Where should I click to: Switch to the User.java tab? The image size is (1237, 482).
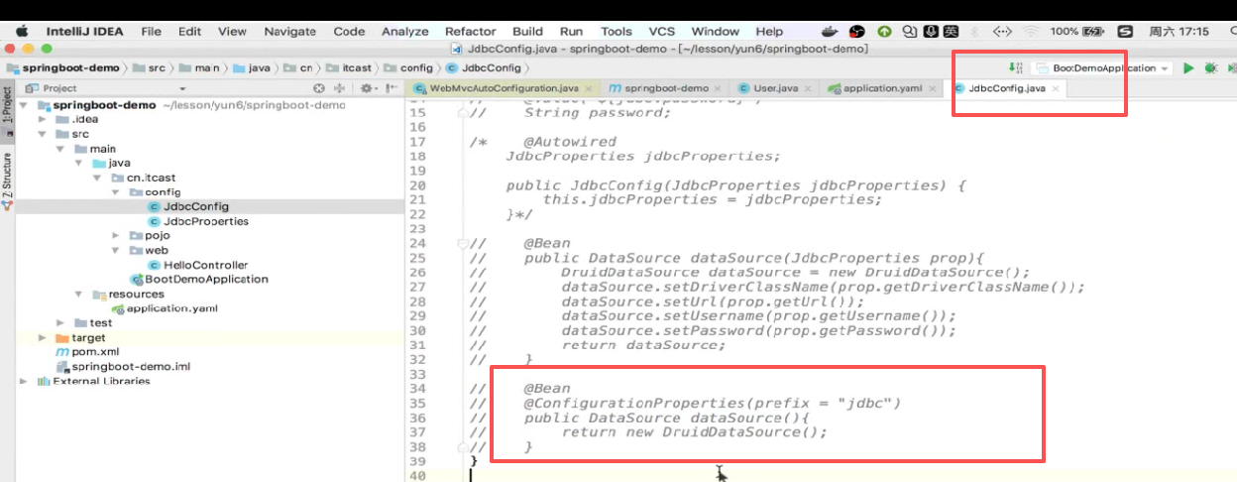(x=776, y=88)
